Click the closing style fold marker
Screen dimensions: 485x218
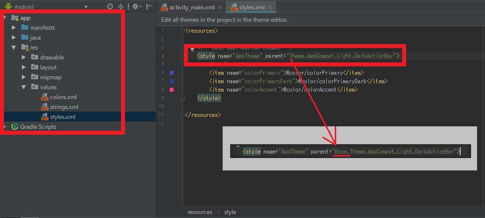pos(182,98)
